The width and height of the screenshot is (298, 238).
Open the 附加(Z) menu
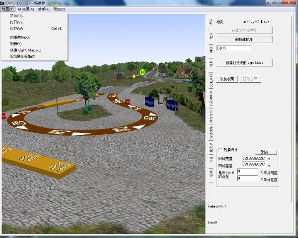pyautogui.click(x=59, y=9)
